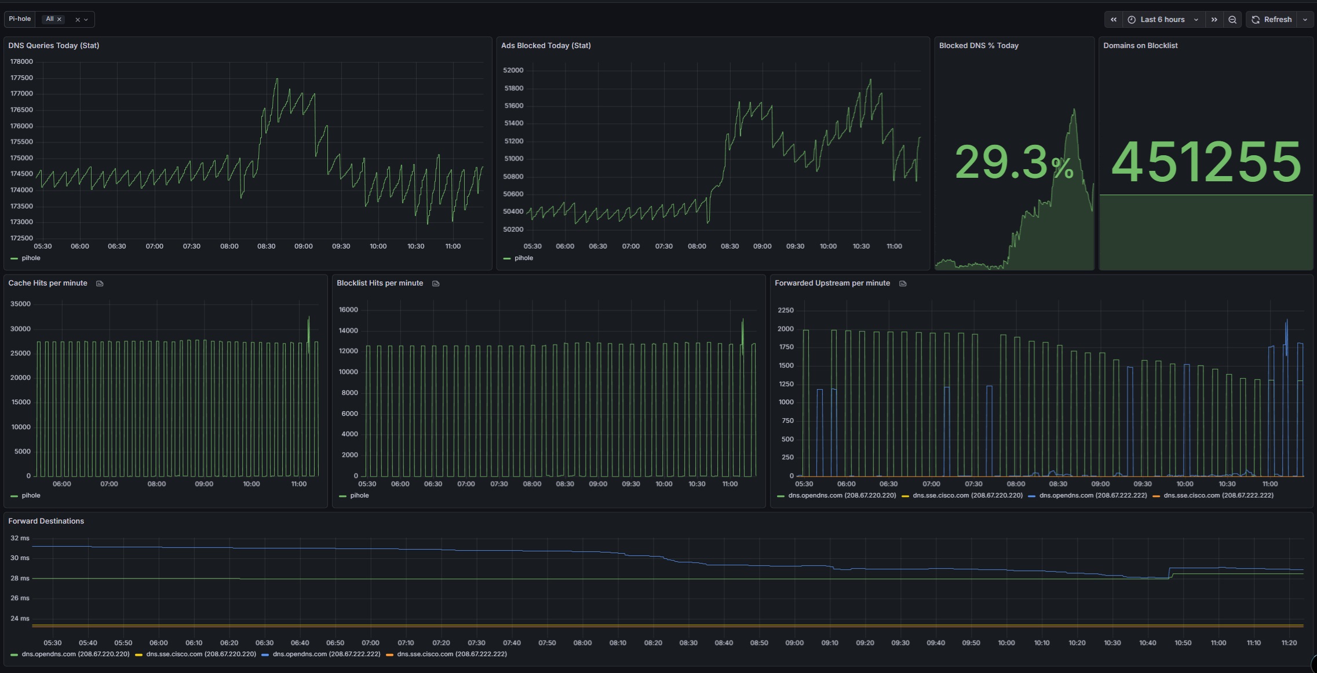Toggle pihole series in Ads Blocked Today legend
Screen dimensions: 1317x673
pyautogui.click(x=523, y=258)
